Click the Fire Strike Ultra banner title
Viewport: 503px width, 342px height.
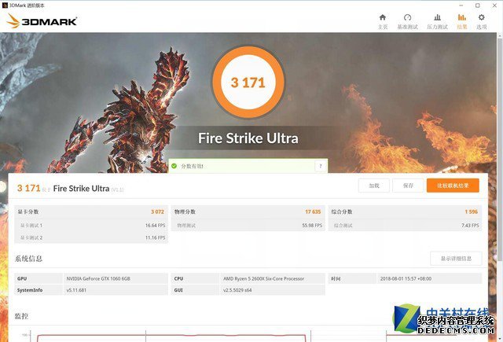coord(248,138)
